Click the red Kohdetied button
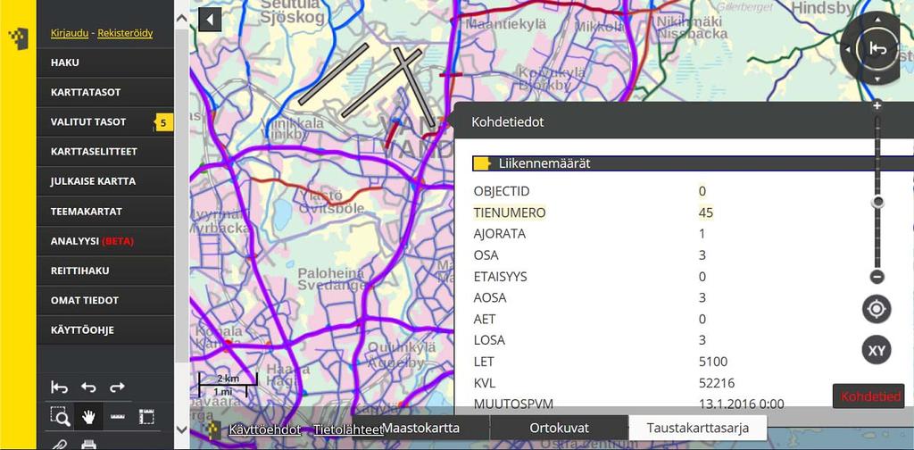Screen dimensions: 914x450 868,396
